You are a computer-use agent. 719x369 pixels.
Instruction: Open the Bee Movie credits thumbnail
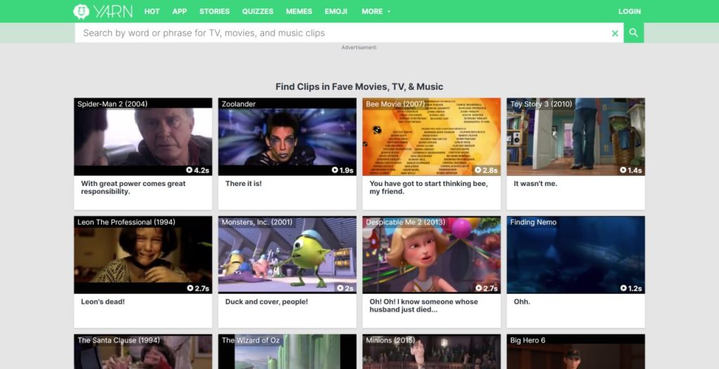click(x=432, y=137)
